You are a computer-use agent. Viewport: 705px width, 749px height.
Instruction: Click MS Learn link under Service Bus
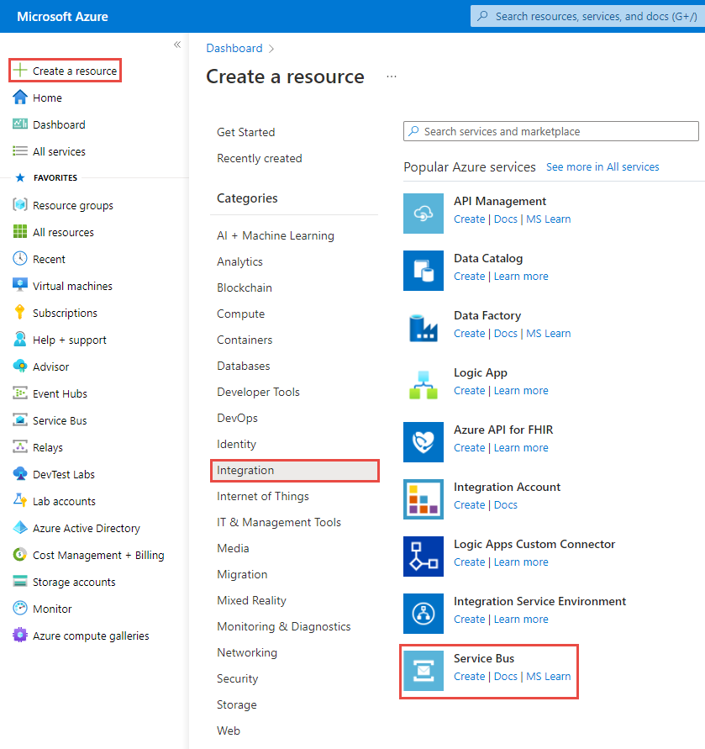coord(549,677)
